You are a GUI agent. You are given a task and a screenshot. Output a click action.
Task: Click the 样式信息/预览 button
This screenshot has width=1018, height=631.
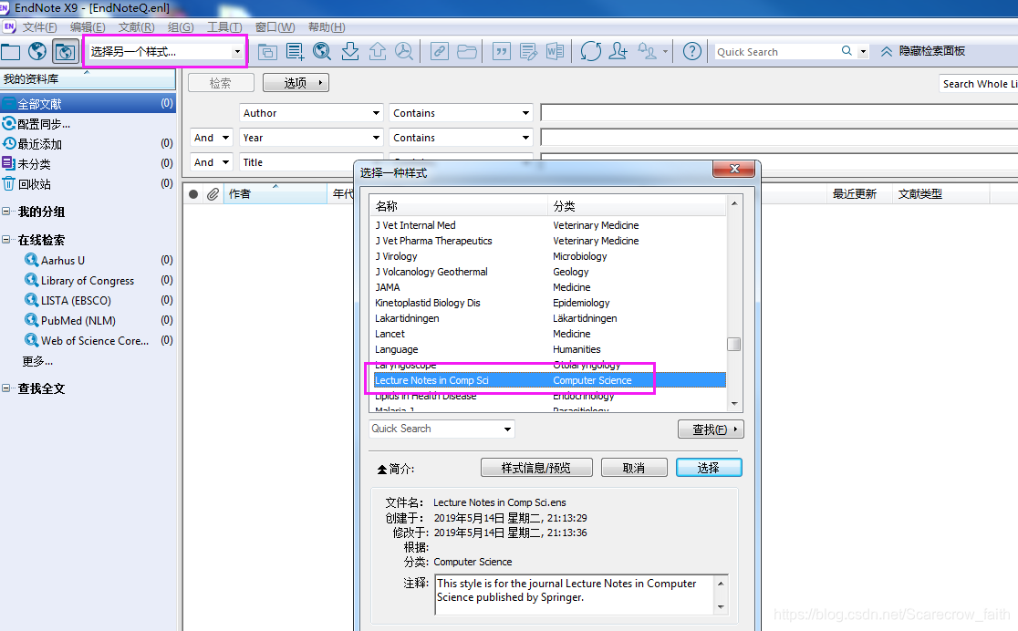(536, 468)
